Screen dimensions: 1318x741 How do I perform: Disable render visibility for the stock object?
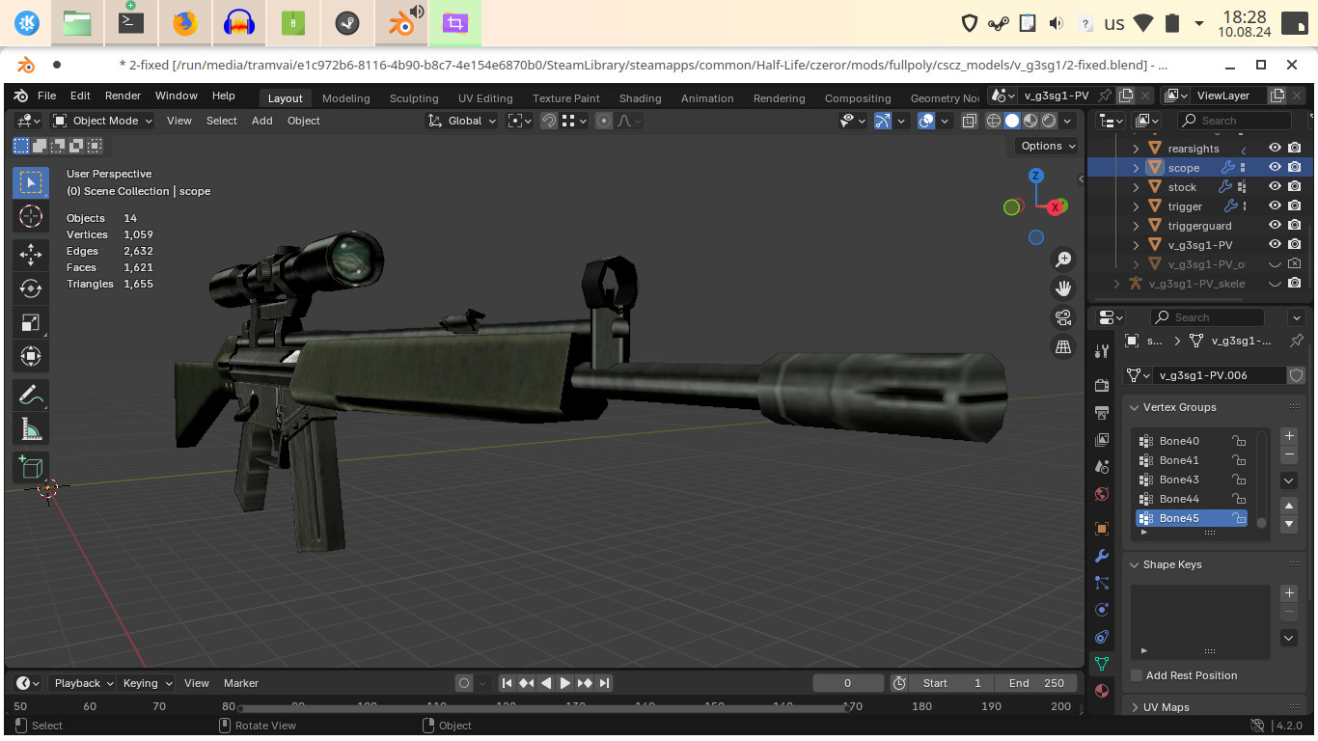point(1294,186)
